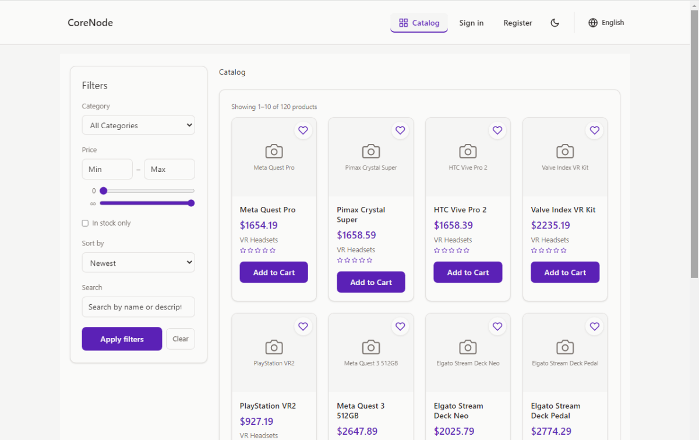Click the globe language icon

click(593, 23)
